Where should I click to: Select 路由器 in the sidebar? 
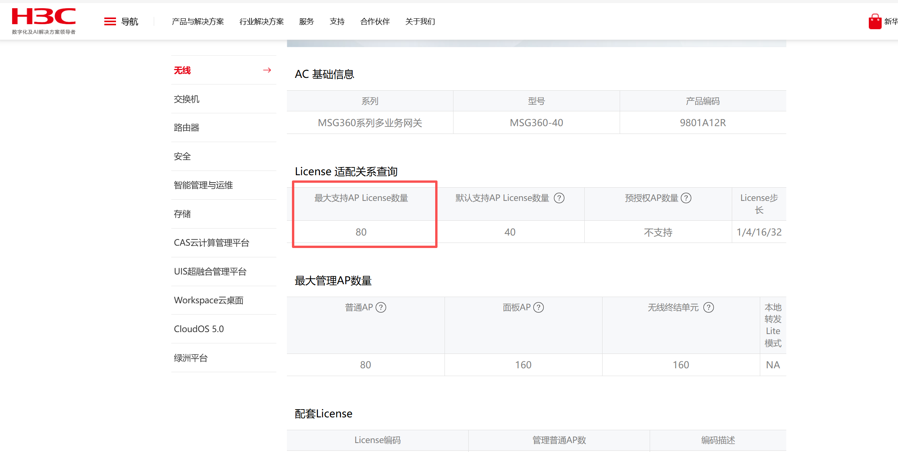186,128
